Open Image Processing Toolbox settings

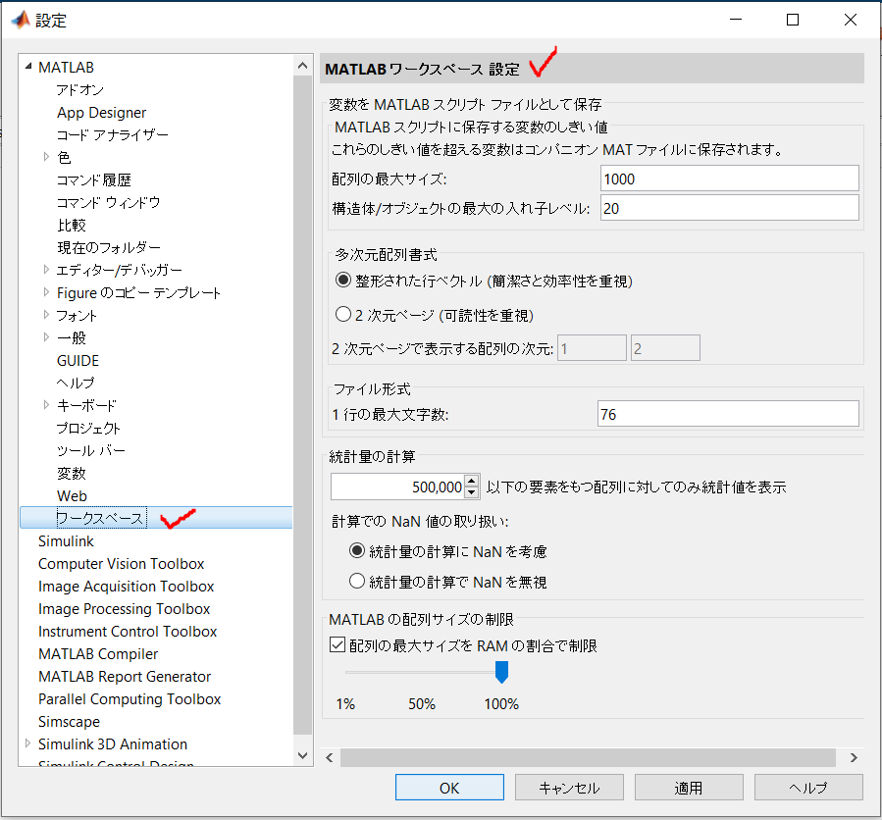(124, 608)
